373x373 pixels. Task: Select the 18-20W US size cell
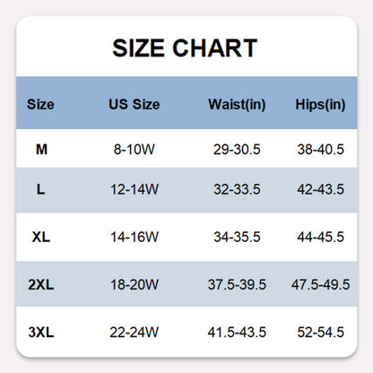[134, 284]
